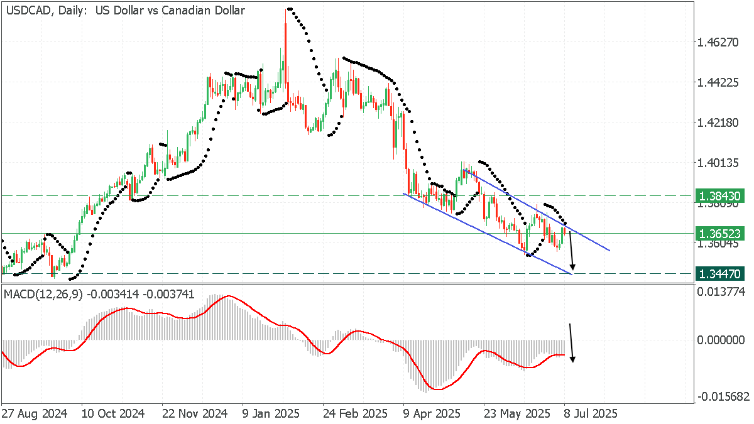Image resolution: width=754 pixels, height=424 pixels.
Task: Click the MACD scale value 0.000000
Action: 721,340
